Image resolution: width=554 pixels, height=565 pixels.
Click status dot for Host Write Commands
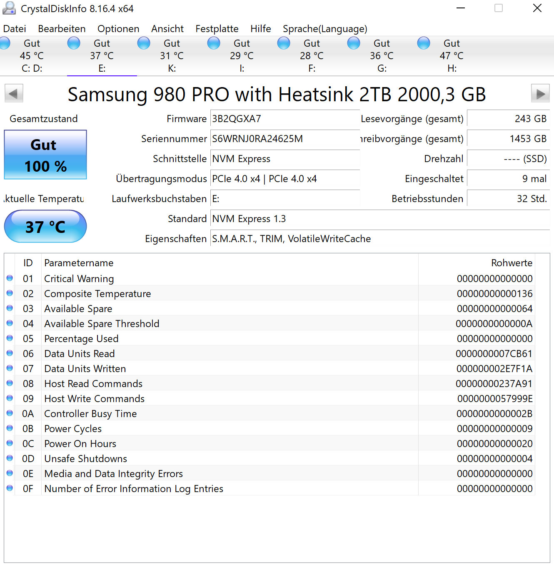point(10,398)
